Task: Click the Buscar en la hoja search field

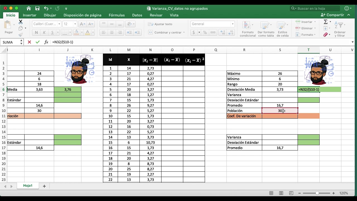Action: pyautogui.click(x=315, y=8)
